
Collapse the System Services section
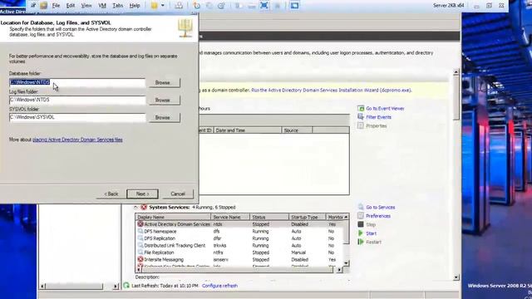[x=135, y=207]
